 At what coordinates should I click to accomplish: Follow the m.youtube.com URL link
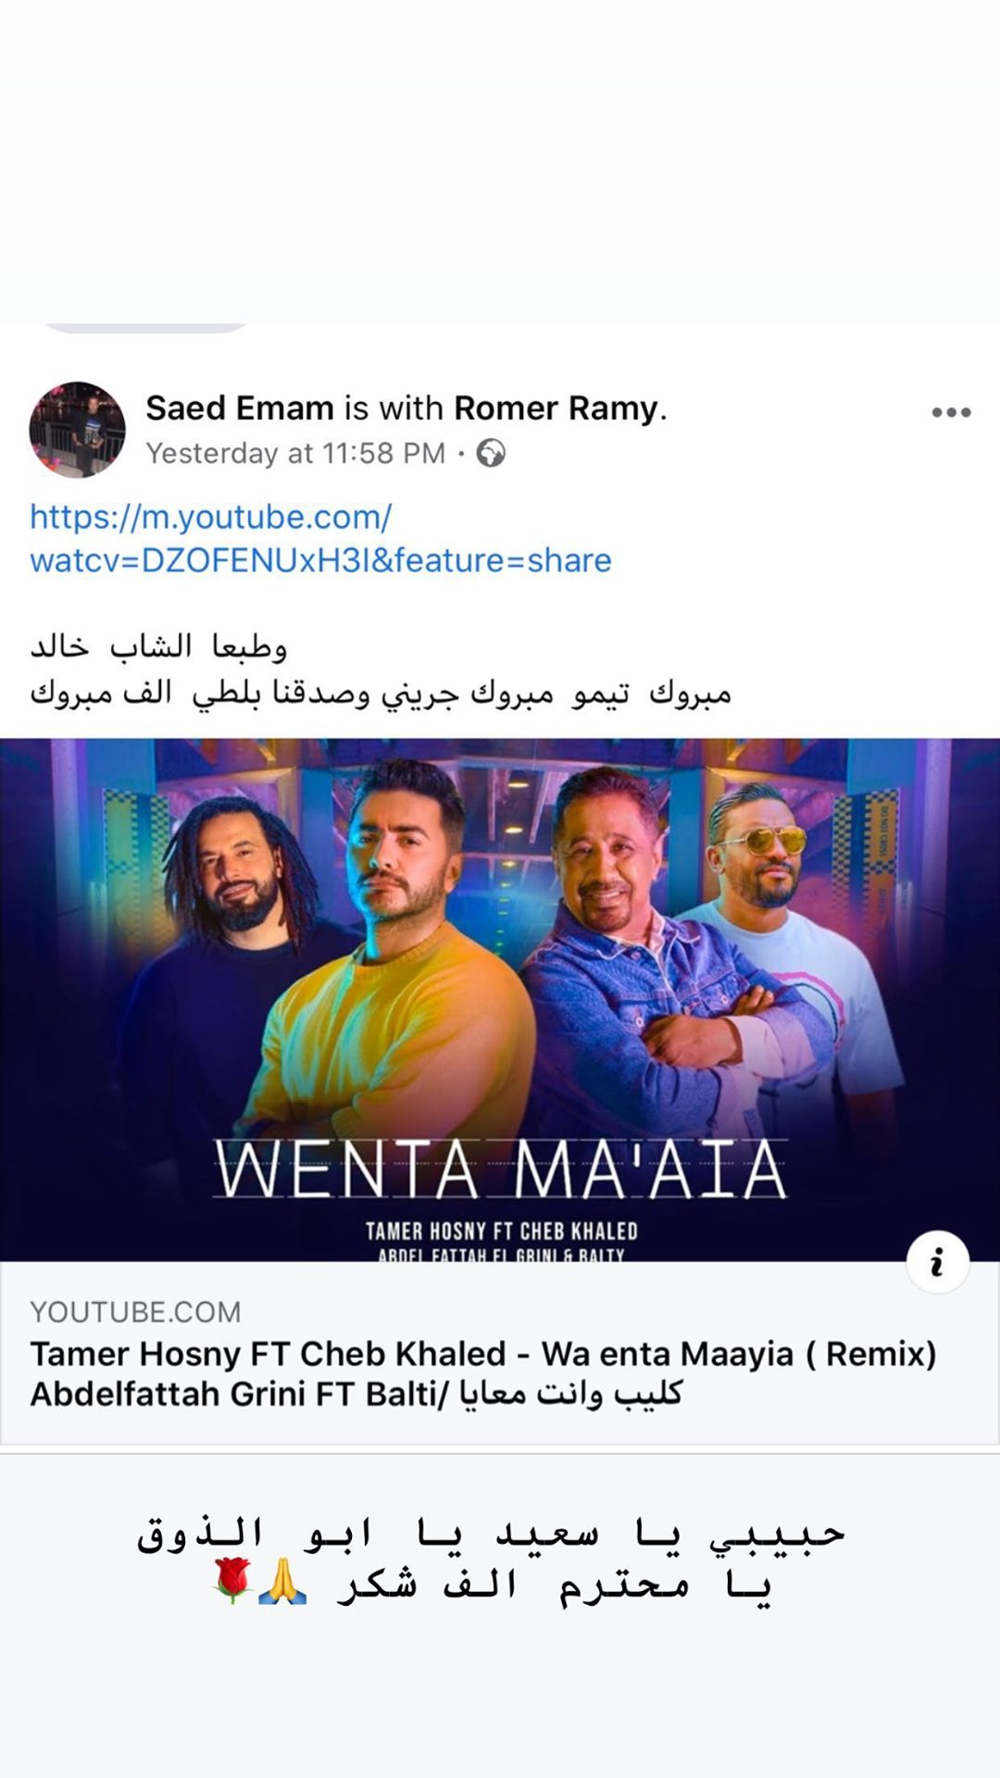(x=320, y=538)
